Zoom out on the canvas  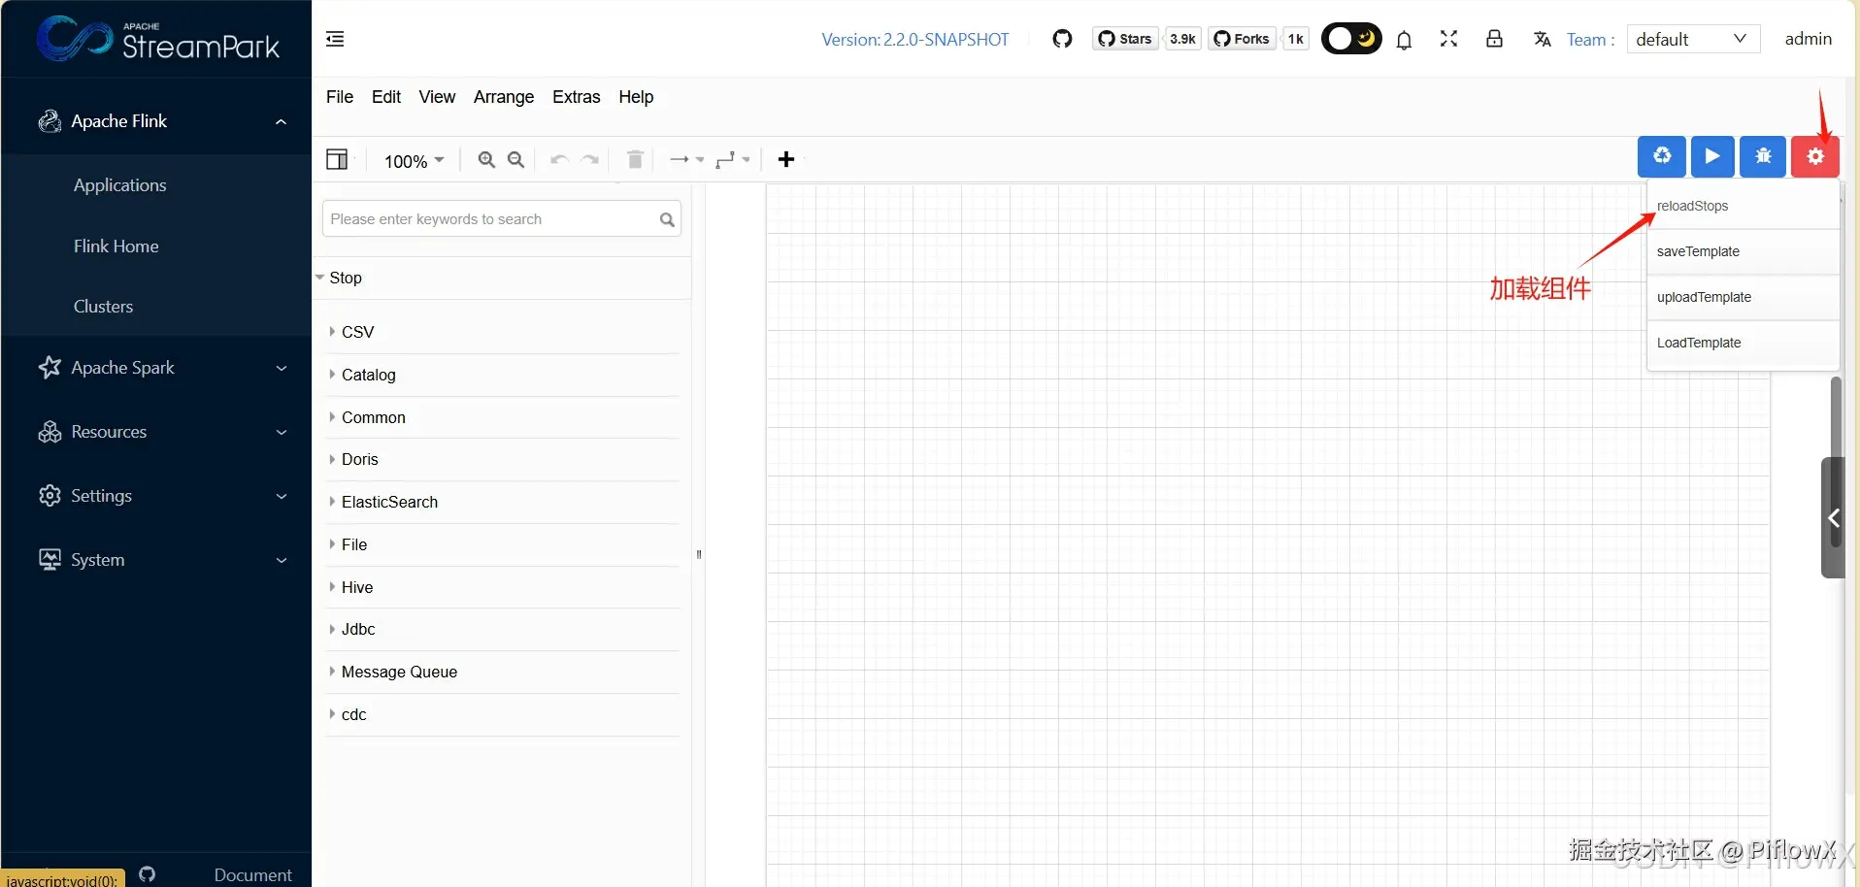click(516, 159)
